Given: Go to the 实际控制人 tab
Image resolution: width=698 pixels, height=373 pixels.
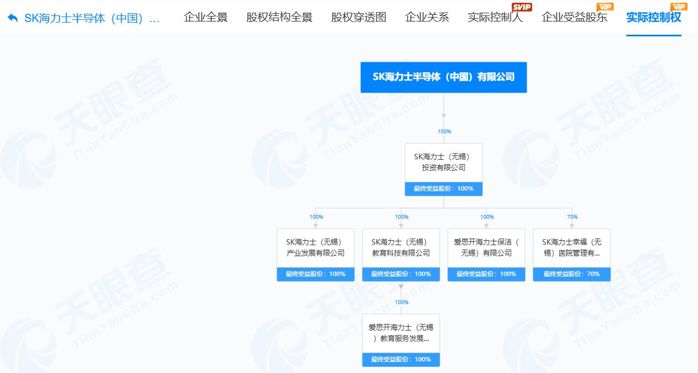Looking at the screenshot, I should click(495, 17).
